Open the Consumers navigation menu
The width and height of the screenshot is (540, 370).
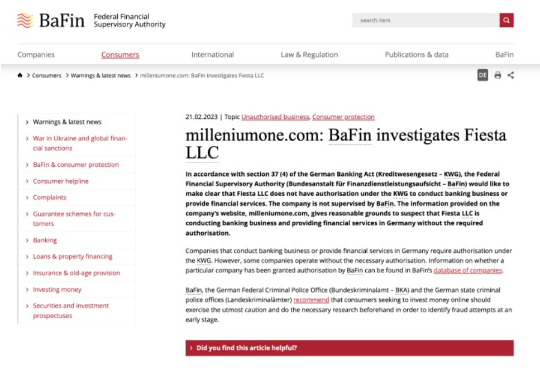pos(120,54)
